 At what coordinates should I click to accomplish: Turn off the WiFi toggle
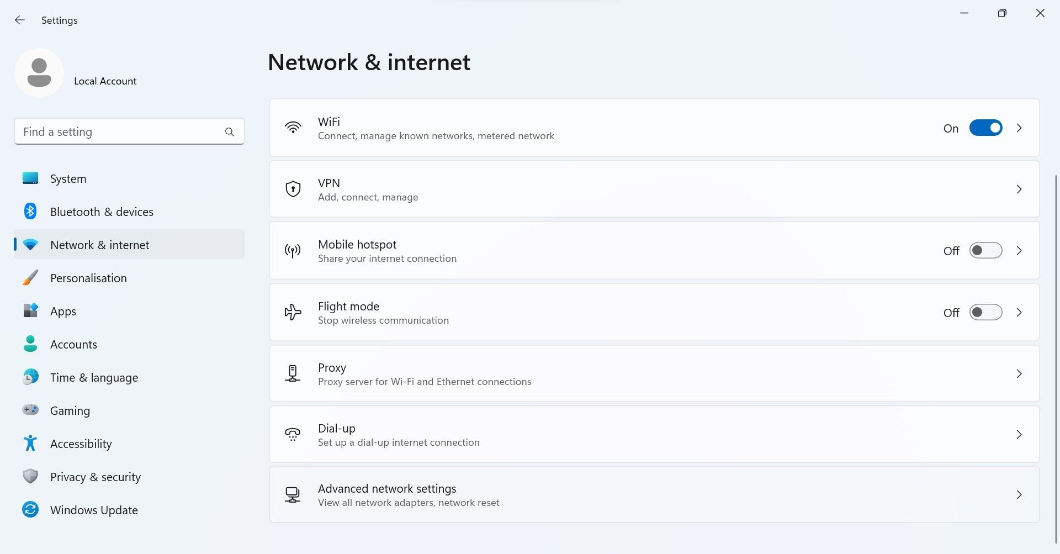[985, 128]
